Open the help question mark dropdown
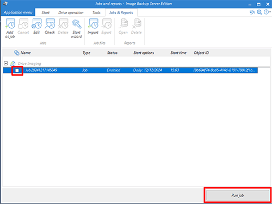 click(267, 12)
